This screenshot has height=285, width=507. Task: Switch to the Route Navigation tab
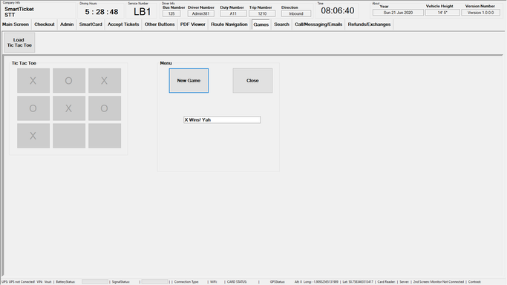229,24
